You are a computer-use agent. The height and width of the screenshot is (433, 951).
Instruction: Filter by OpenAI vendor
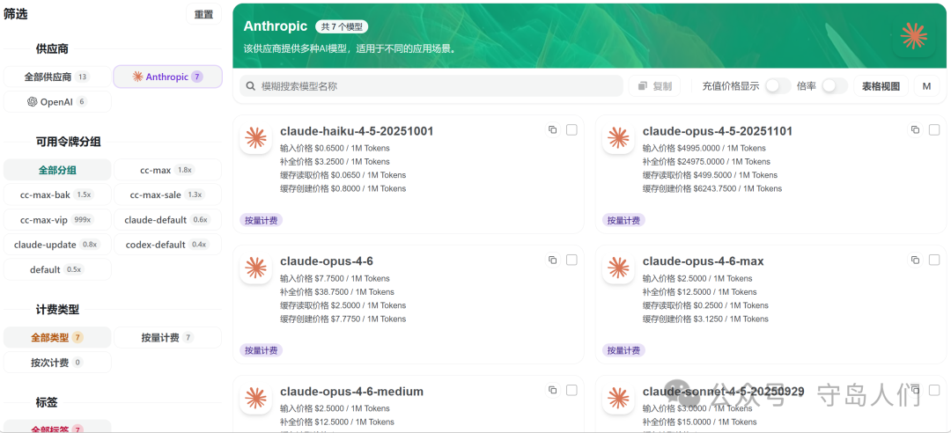[x=57, y=102]
